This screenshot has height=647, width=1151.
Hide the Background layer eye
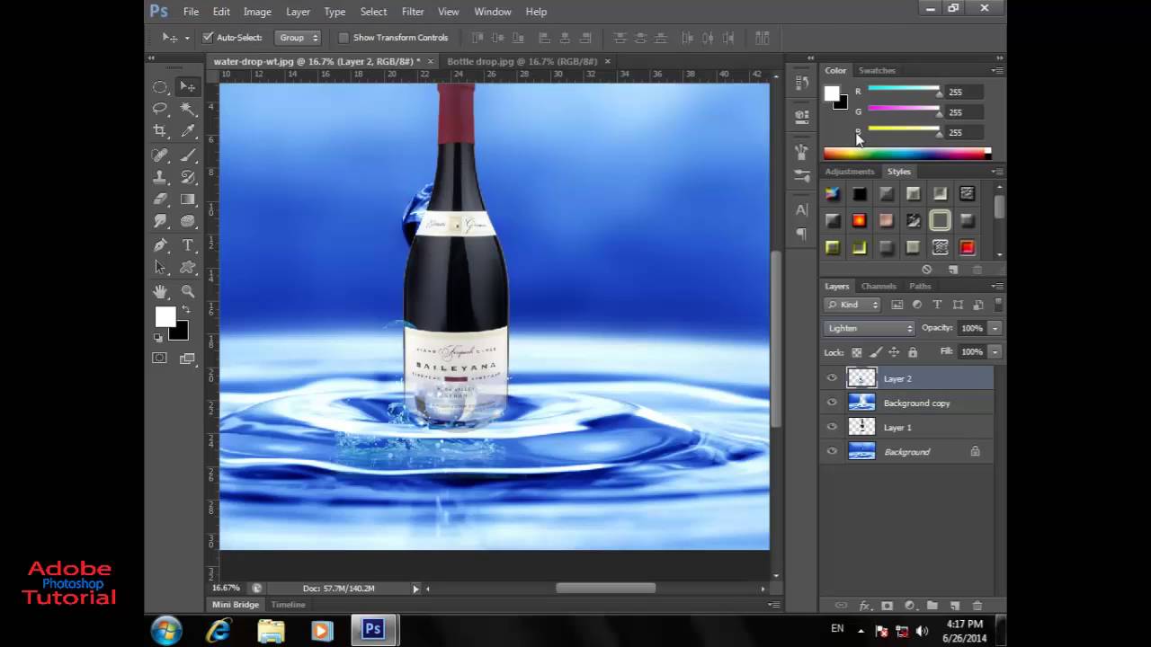tap(832, 451)
